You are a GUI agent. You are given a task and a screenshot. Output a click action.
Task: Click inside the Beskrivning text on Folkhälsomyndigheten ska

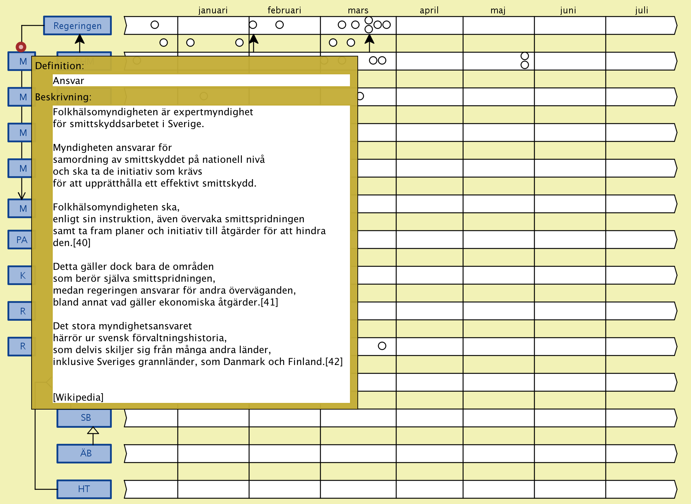coord(116,207)
